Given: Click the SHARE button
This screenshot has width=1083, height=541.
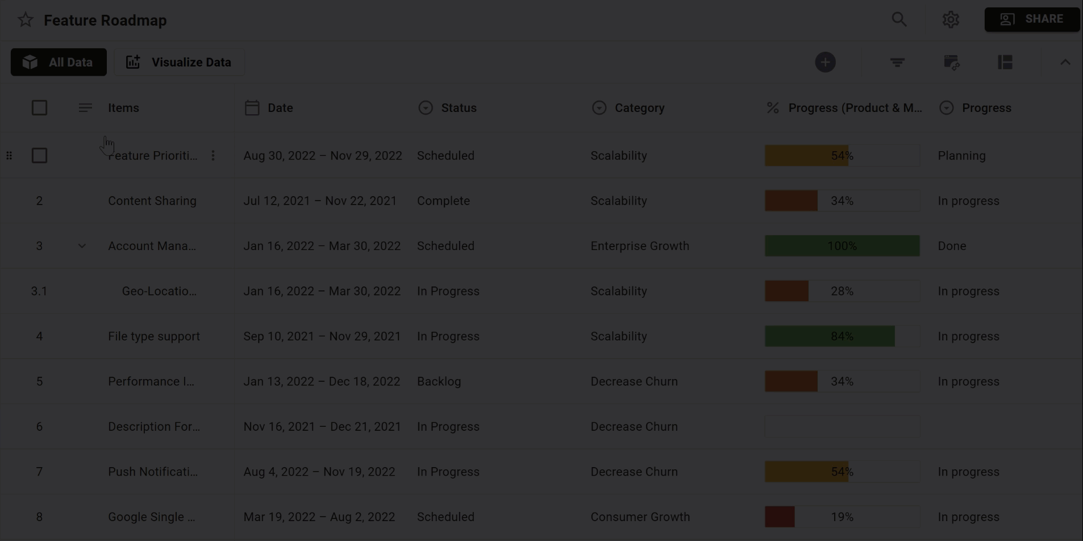Looking at the screenshot, I should pos(1031,19).
